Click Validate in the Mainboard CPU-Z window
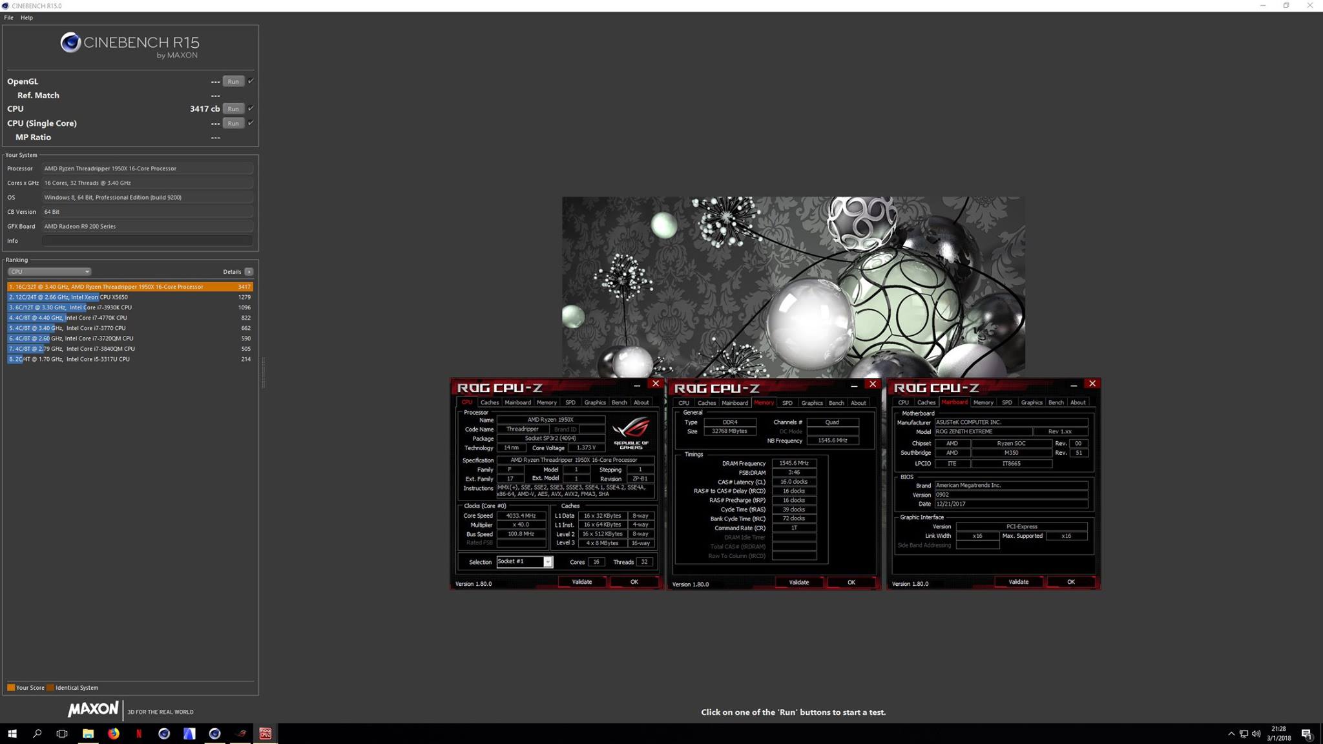1323x744 pixels. 1019,582
